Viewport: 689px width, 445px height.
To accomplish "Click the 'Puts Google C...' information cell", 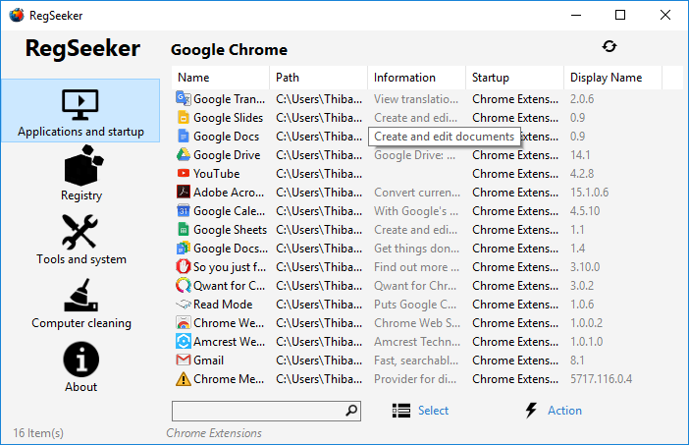I will point(415,305).
